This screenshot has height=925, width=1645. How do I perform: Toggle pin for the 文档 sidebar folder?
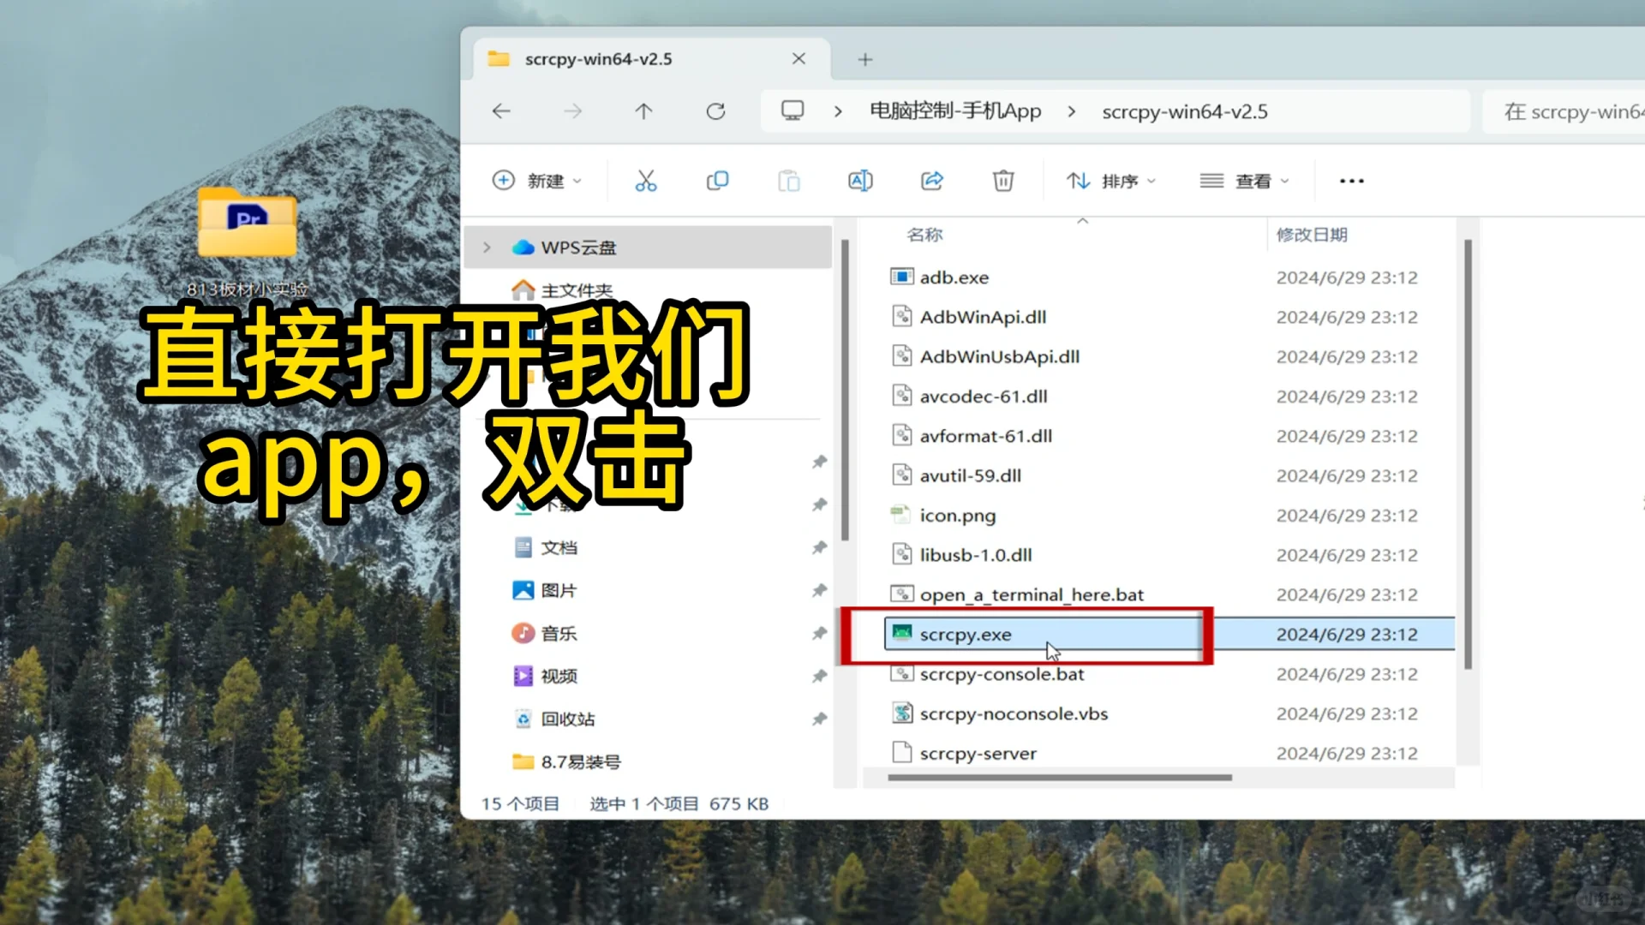point(819,547)
